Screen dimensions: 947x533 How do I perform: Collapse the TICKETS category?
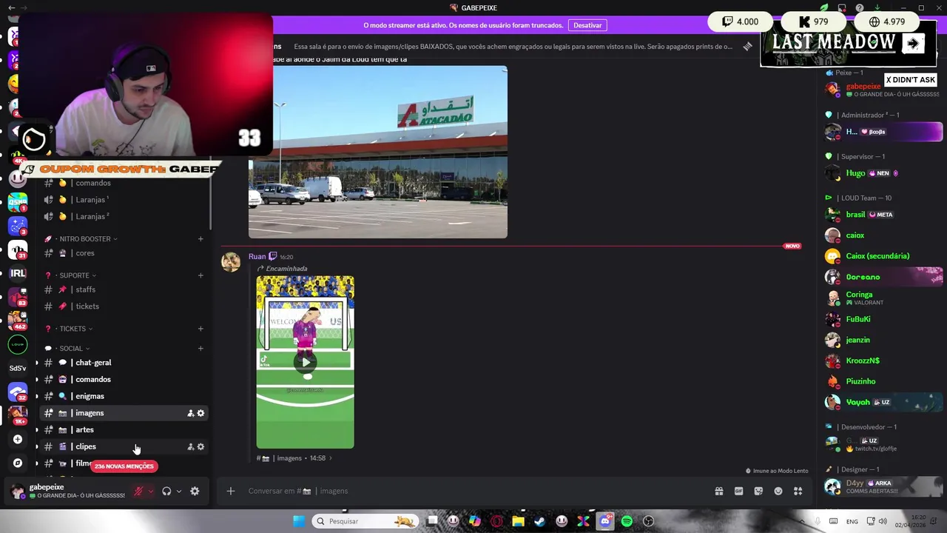click(x=73, y=329)
